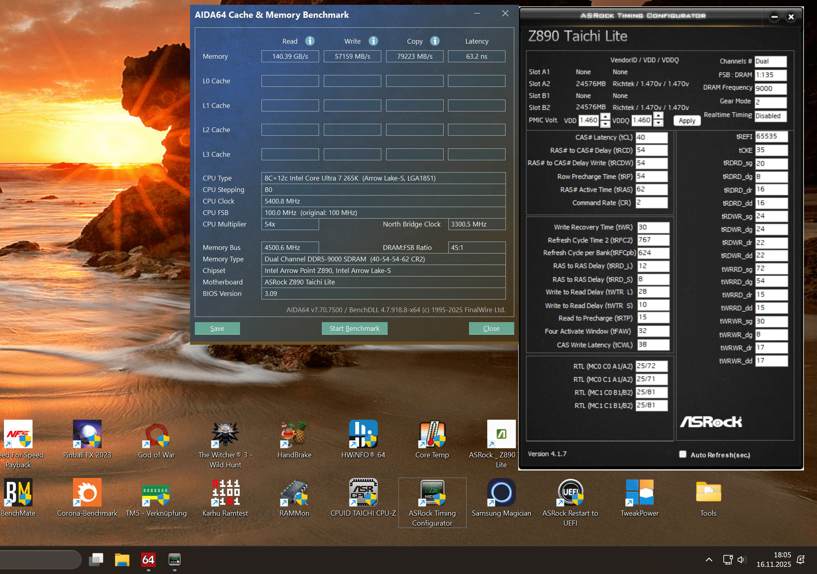Image resolution: width=817 pixels, height=574 pixels.
Task: Enable the Auto Refresh checkbox
Action: click(683, 454)
